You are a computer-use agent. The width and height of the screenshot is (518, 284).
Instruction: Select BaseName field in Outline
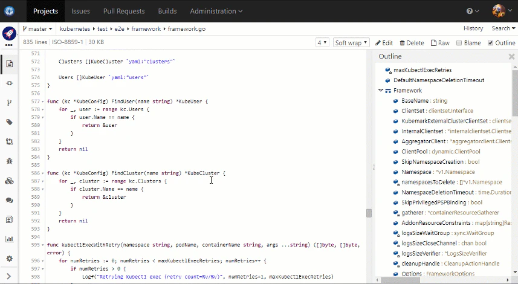tap(424, 101)
